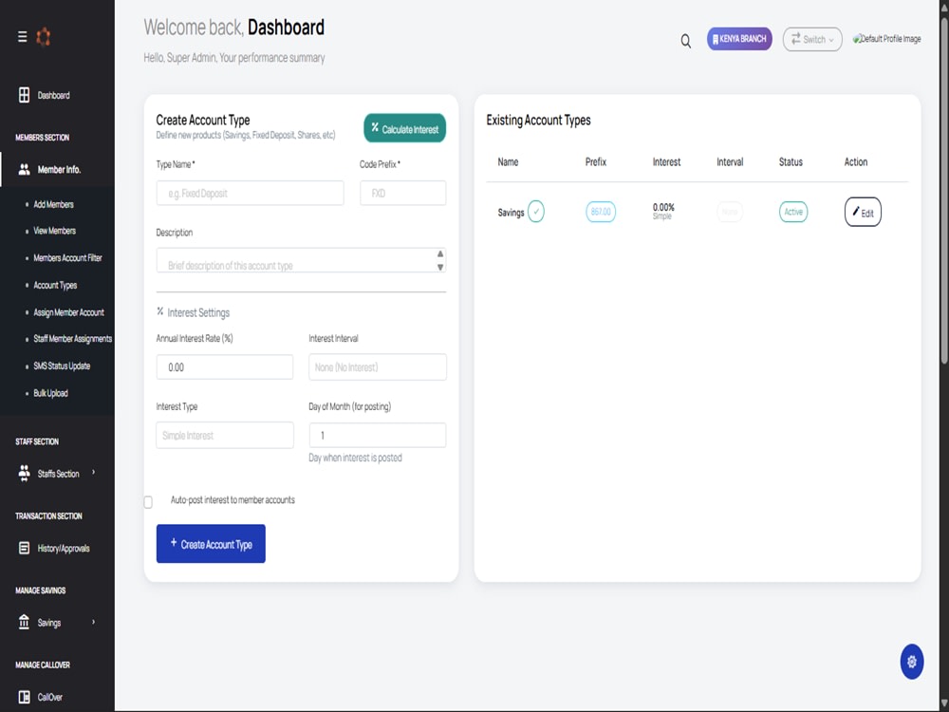
Task: Open search with the magnifier icon
Action: coord(686,41)
